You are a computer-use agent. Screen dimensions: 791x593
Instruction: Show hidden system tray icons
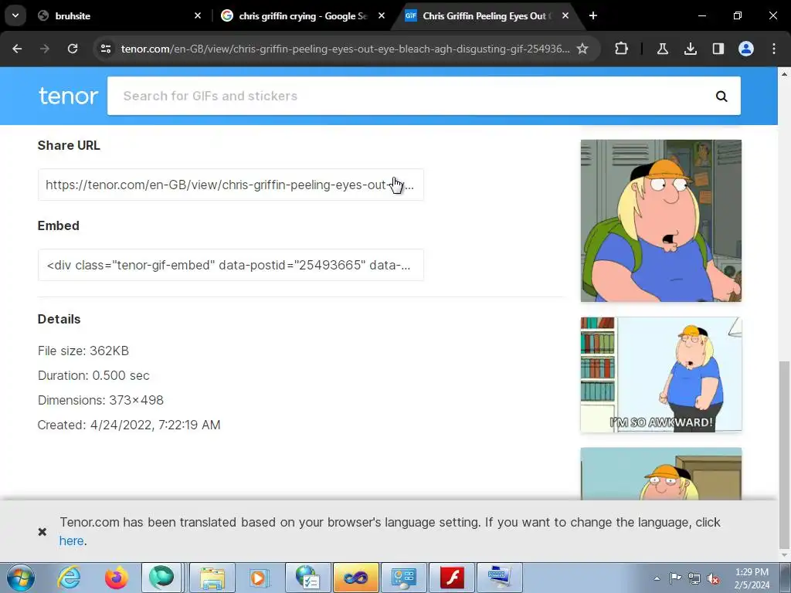tap(657, 578)
